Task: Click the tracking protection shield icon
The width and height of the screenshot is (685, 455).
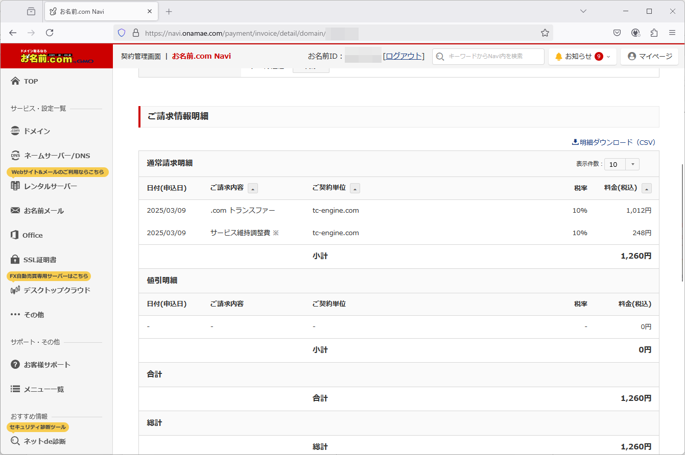Action: point(122,33)
